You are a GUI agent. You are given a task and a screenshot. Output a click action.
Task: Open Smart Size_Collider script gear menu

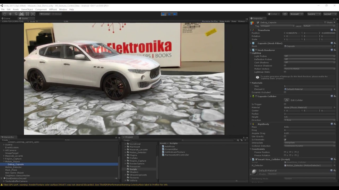tap(335, 159)
